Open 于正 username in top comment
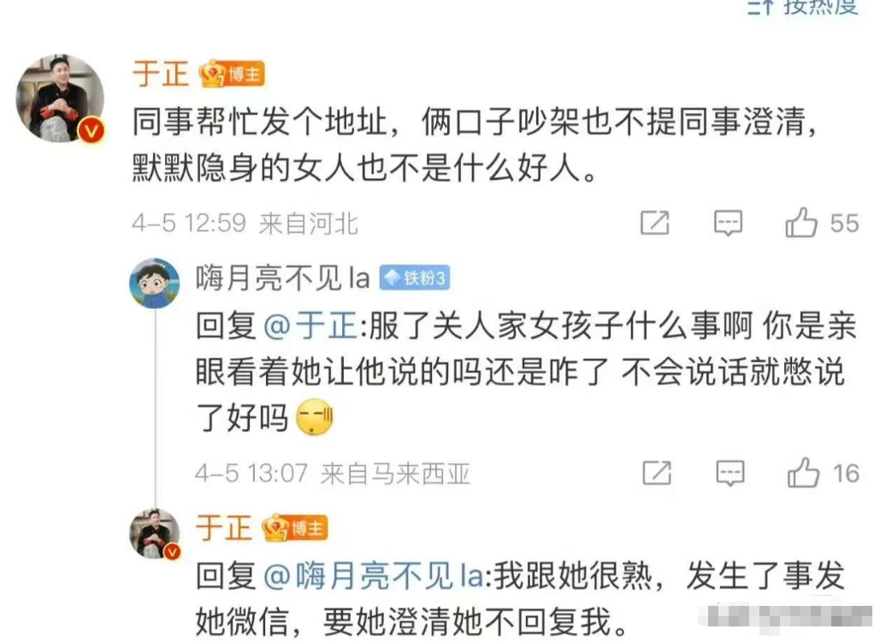This screenshot has height=641, width=886. coord(161,74)
